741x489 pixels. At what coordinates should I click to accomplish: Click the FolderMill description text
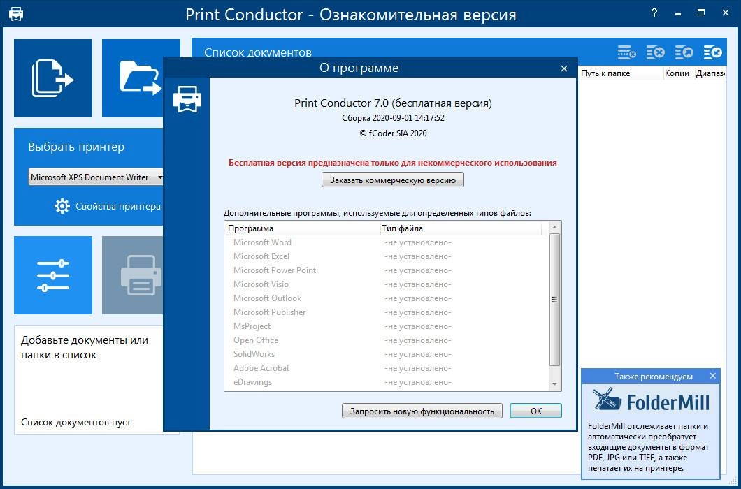649,447
